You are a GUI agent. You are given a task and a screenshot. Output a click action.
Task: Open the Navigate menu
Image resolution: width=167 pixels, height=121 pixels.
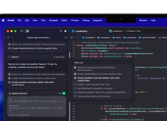pyautogui.click(x=53, y=20)
